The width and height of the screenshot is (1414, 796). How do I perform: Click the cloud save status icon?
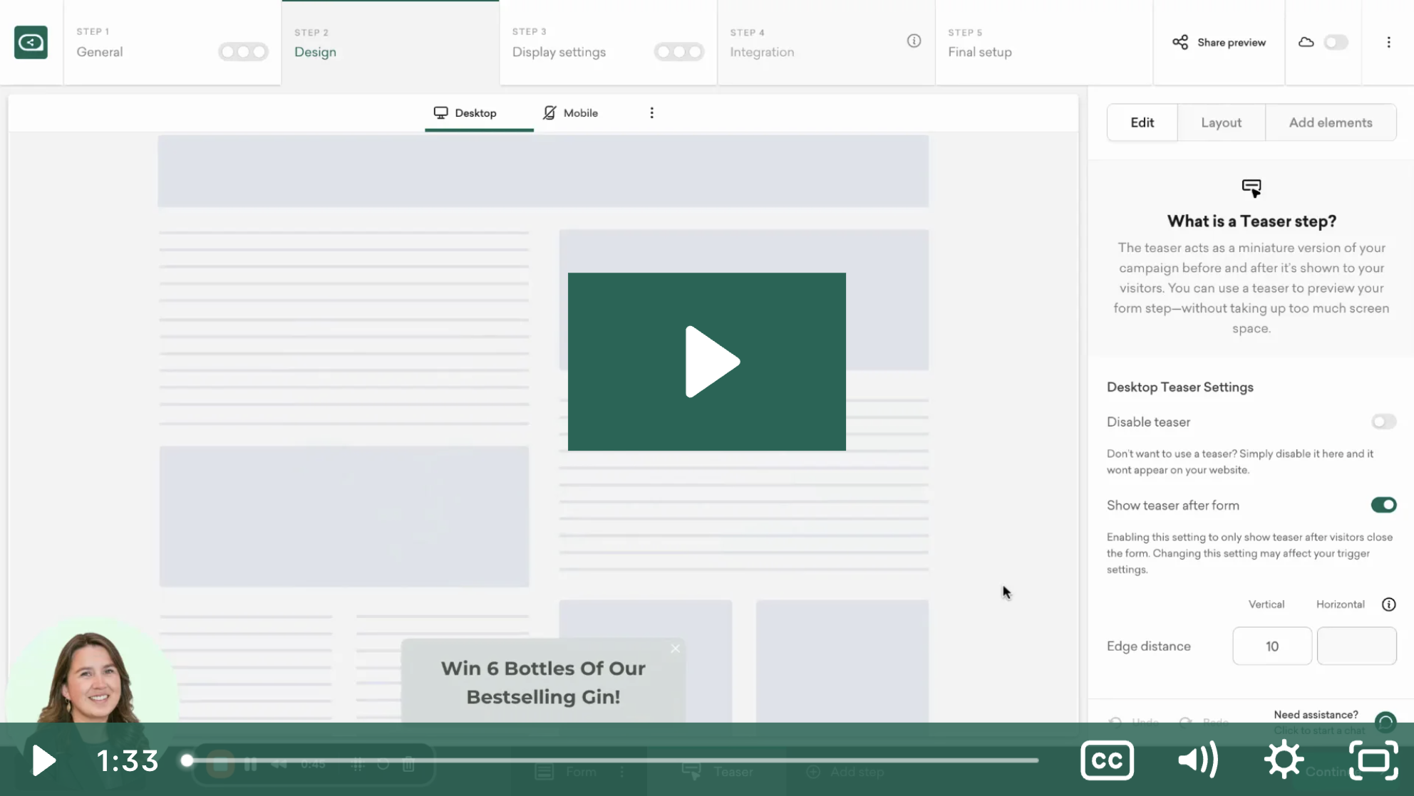[x=1306, y=42]
